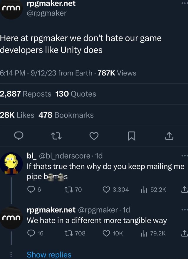Open more options menu on bl_ reply
Image resolution: width=188 pixels, height=259 pixels.
point(184,156)
